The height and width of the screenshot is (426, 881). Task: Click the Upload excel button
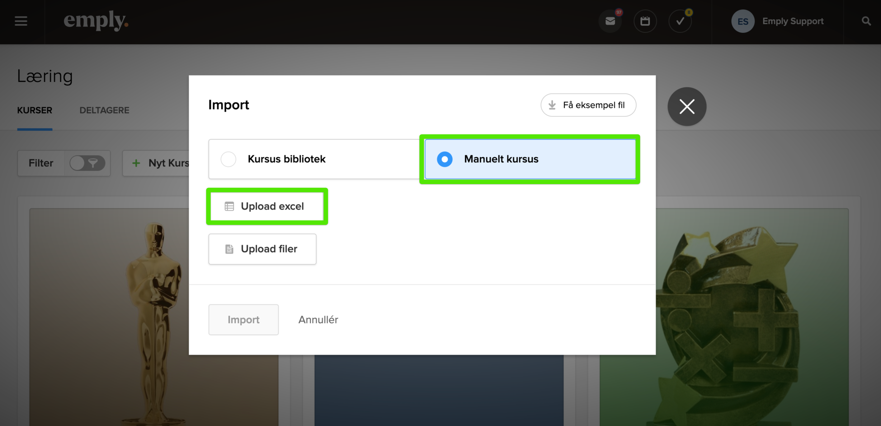point(266,206)
